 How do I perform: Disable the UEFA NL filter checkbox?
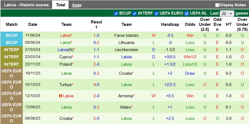pos(187,13)
